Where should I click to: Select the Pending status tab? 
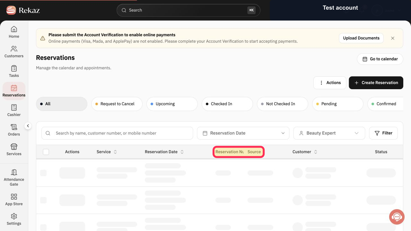tap(337, 104)
